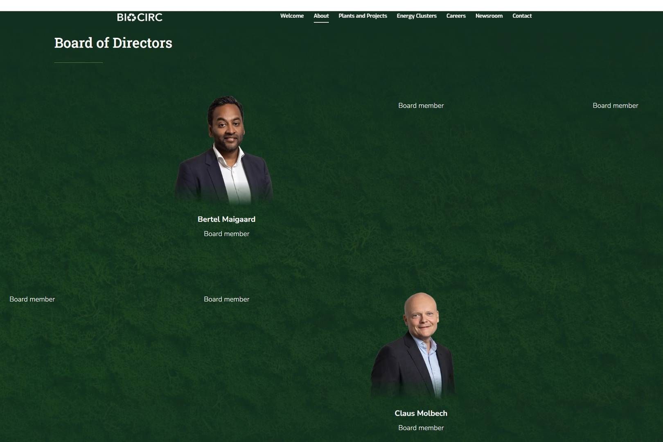Viewport: 663px width, 442px height.
Task: Go to the Contact page
Action: pos(522,16)
